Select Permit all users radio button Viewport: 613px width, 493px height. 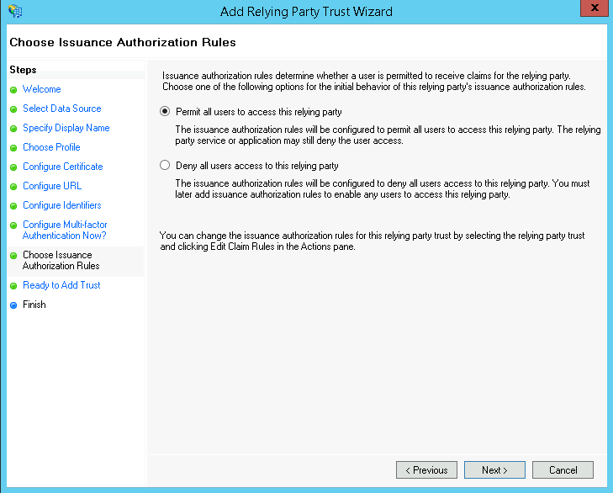click(x=165, y=112)
